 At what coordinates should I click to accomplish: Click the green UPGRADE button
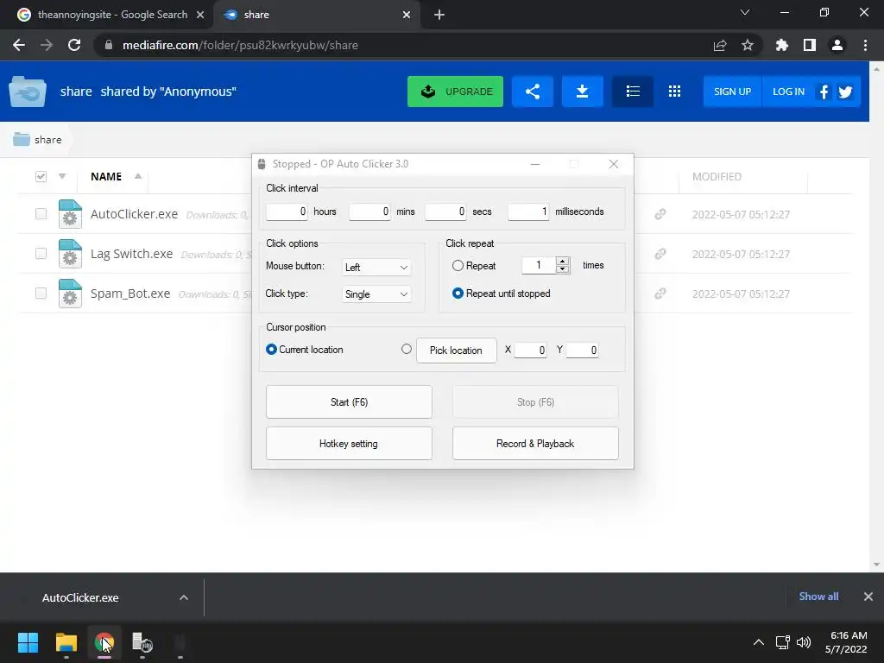[x=456, y=92]
